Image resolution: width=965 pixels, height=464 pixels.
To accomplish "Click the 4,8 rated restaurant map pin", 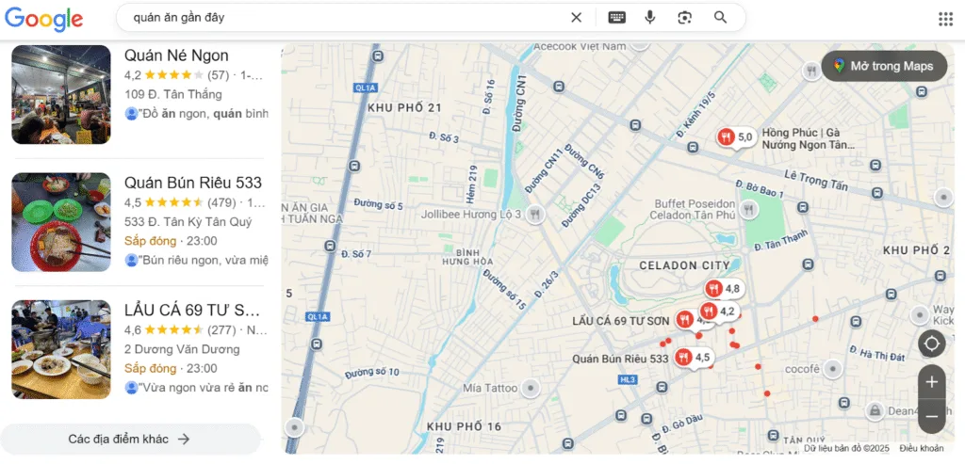I will (723, 288).
